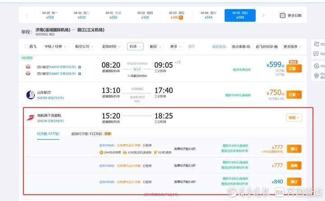Select date tab 04-29 ¥559
325x201 pixels.
(50, 15)
